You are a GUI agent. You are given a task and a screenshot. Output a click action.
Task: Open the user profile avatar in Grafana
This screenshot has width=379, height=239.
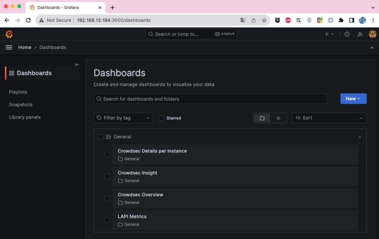372,34
